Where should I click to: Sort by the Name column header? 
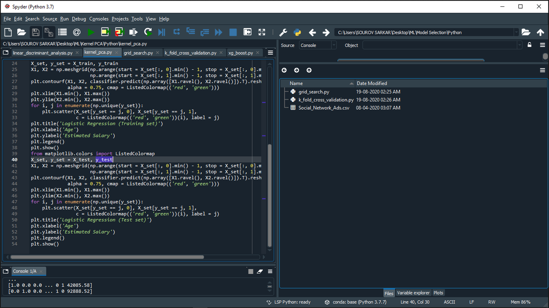click(318, 84)
